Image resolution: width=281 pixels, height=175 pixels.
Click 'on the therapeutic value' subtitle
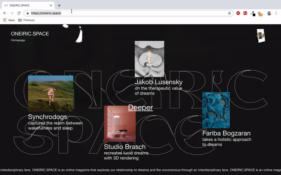158,88
